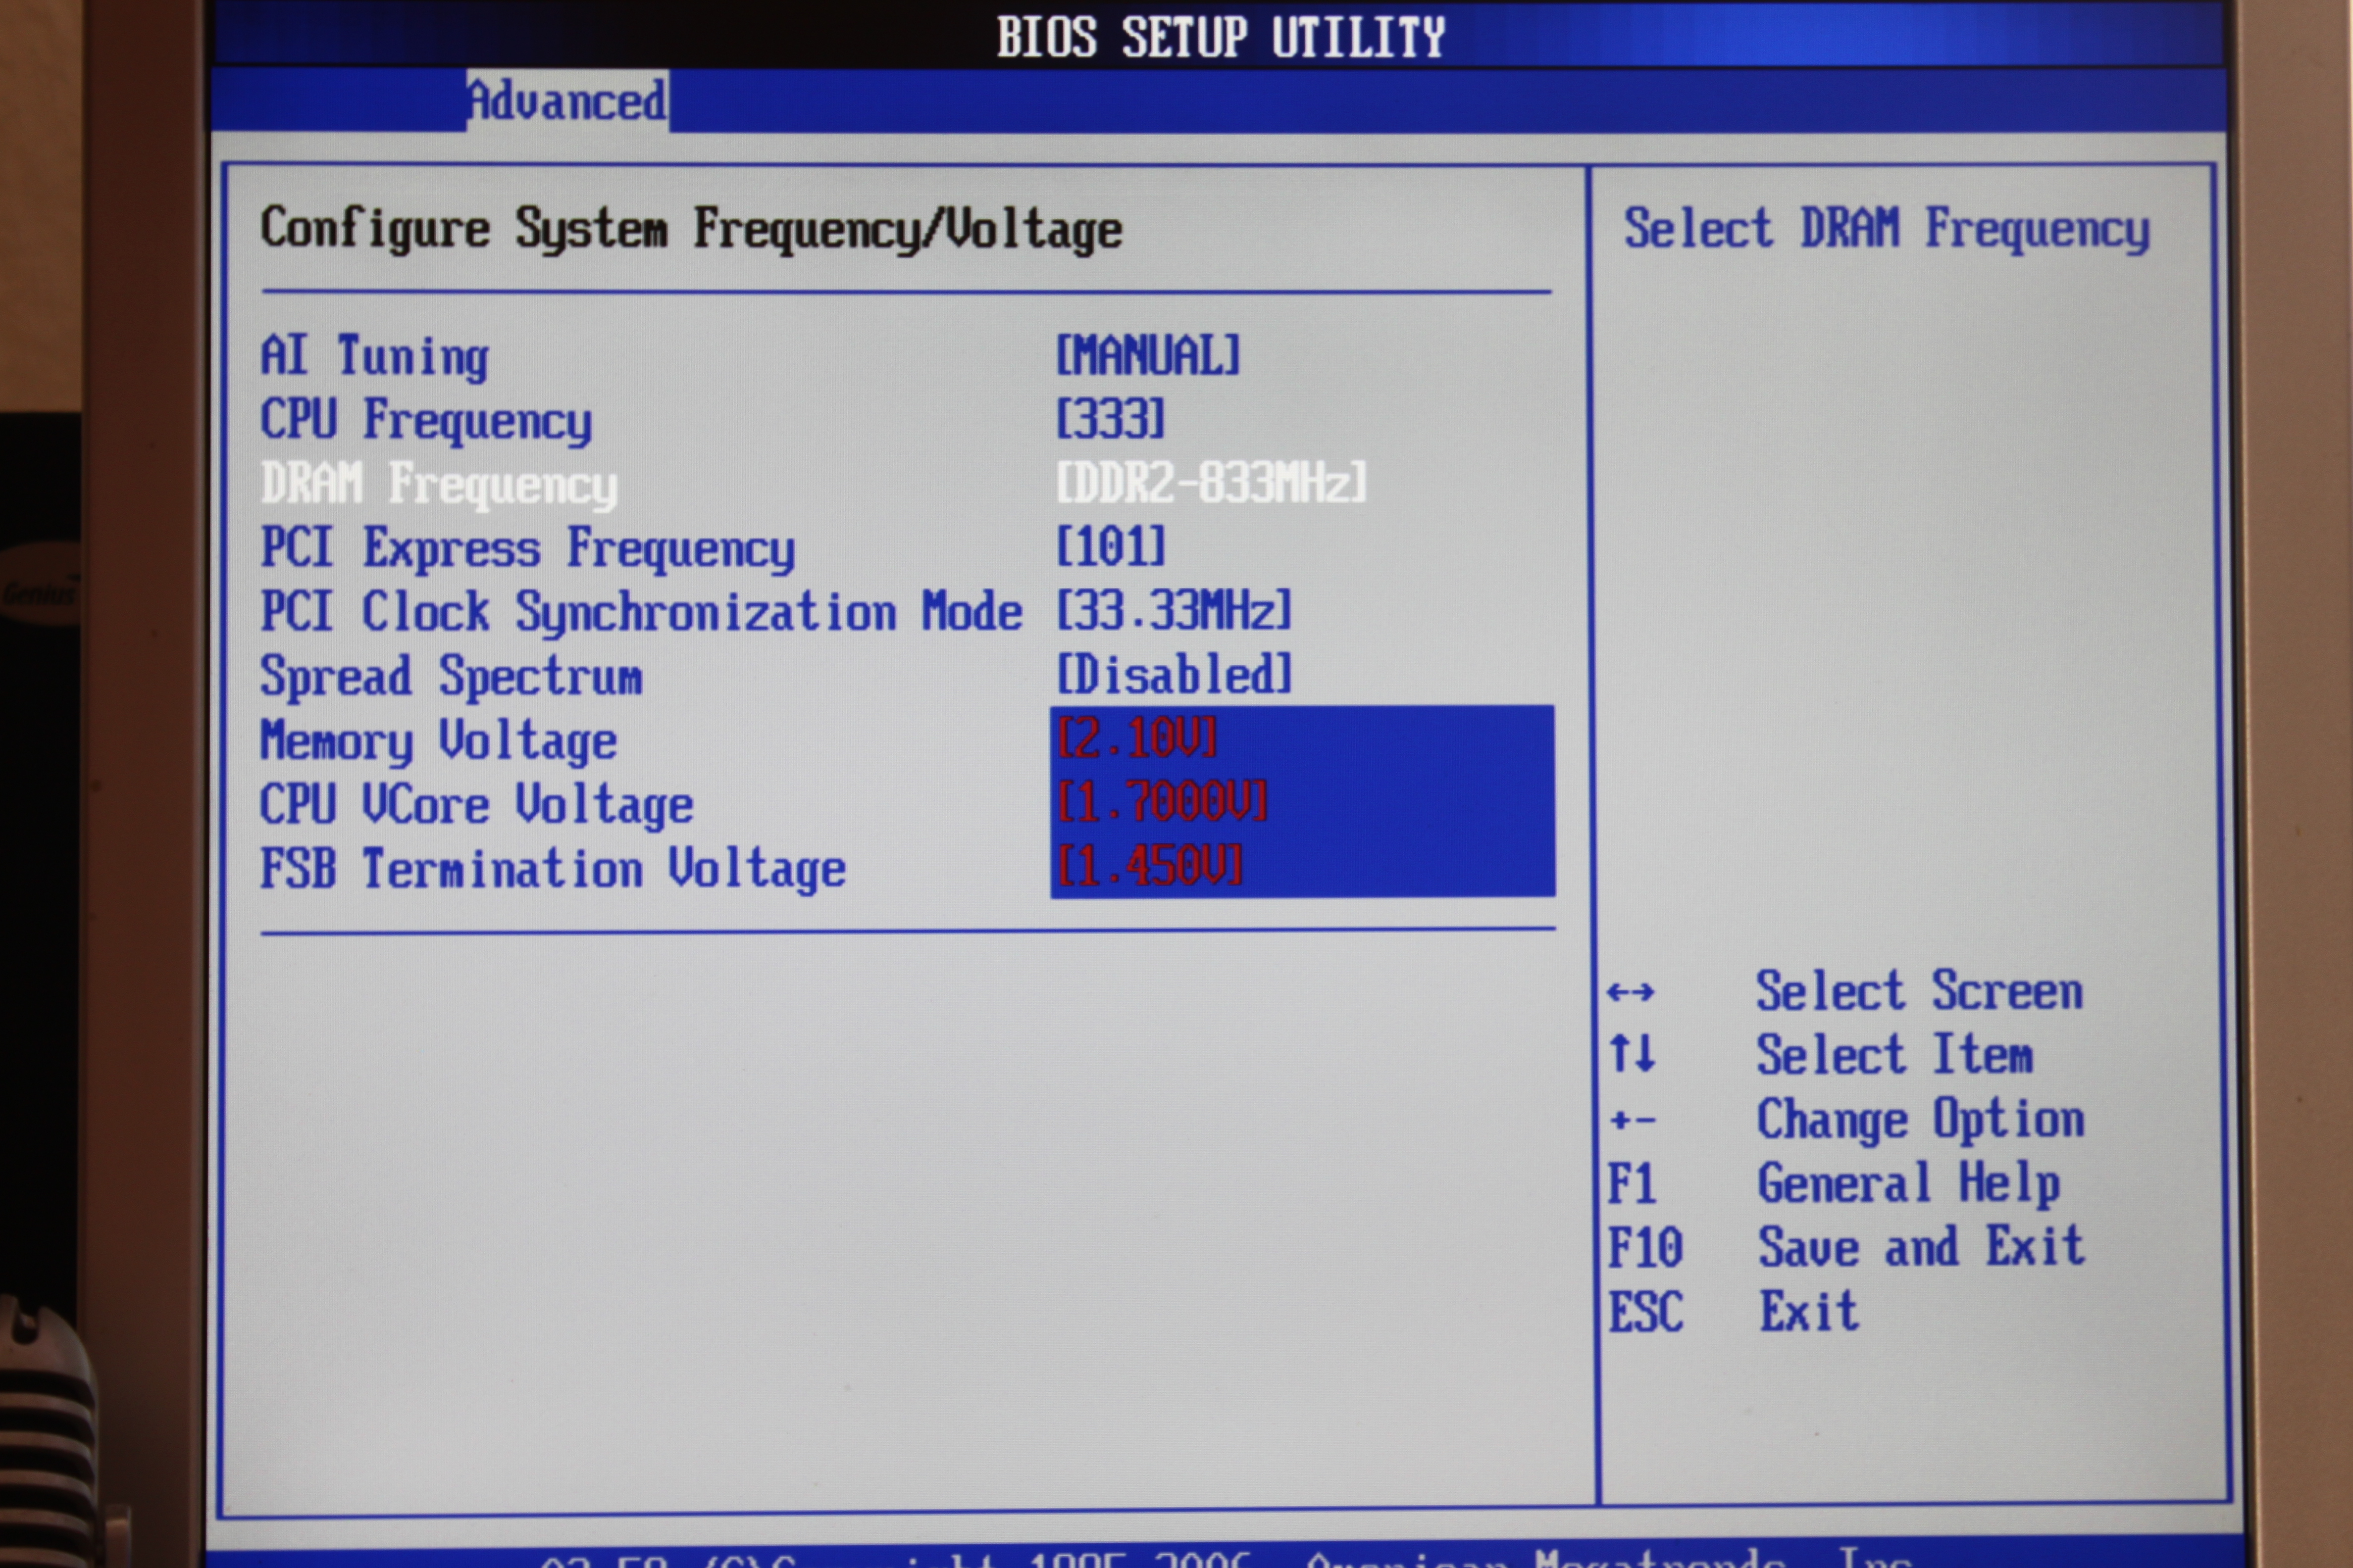Click the F1 General Help key label

pos(1632,1184)
